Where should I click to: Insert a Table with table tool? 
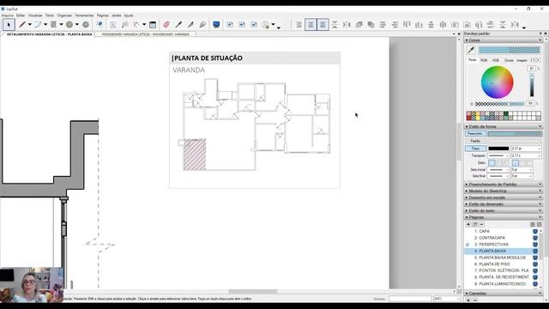pyautogui.click(x=153, y=25)
